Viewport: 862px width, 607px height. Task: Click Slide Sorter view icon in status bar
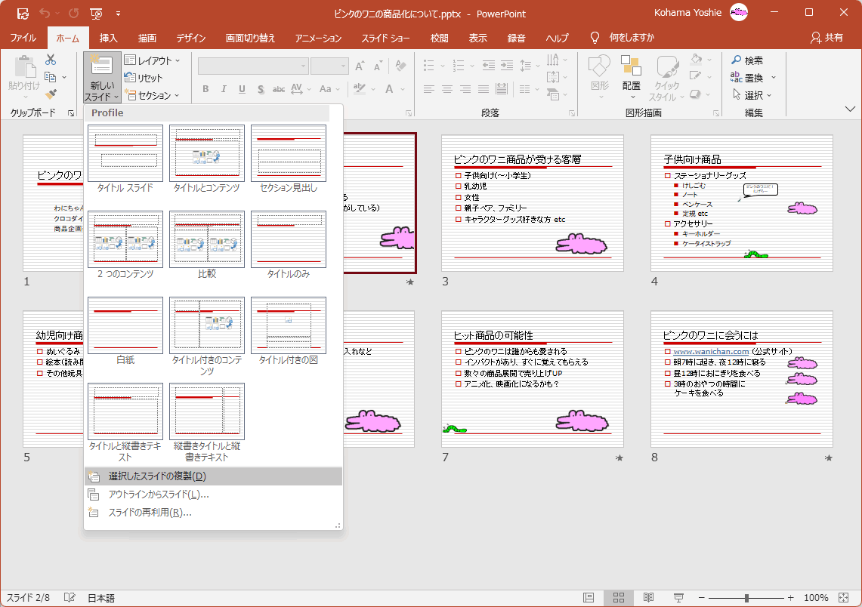coord(619,598)
